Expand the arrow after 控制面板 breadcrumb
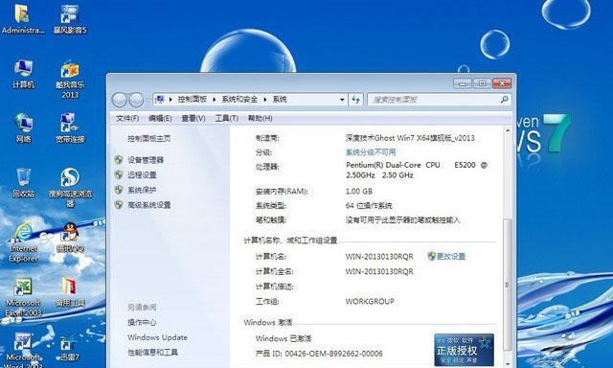This screenshot has height=368, width=613. (x=215, y=100)
